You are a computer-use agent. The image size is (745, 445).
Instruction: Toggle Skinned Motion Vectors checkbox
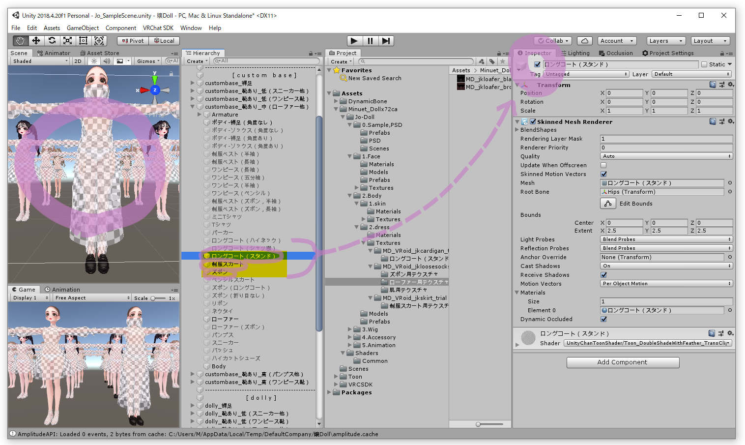point(603,174)
